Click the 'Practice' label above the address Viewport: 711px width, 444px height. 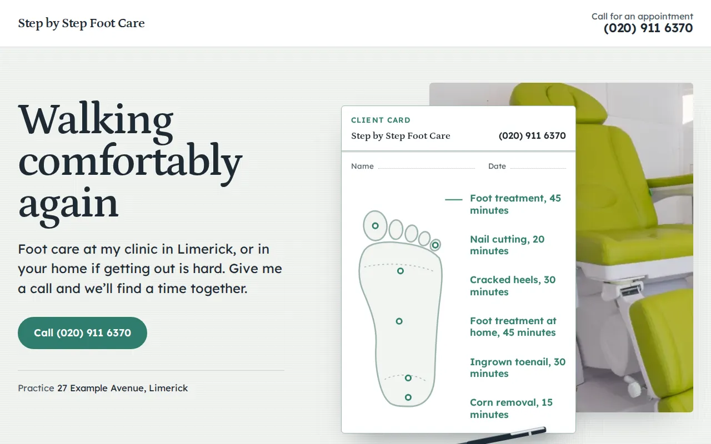tap(36, 389)
